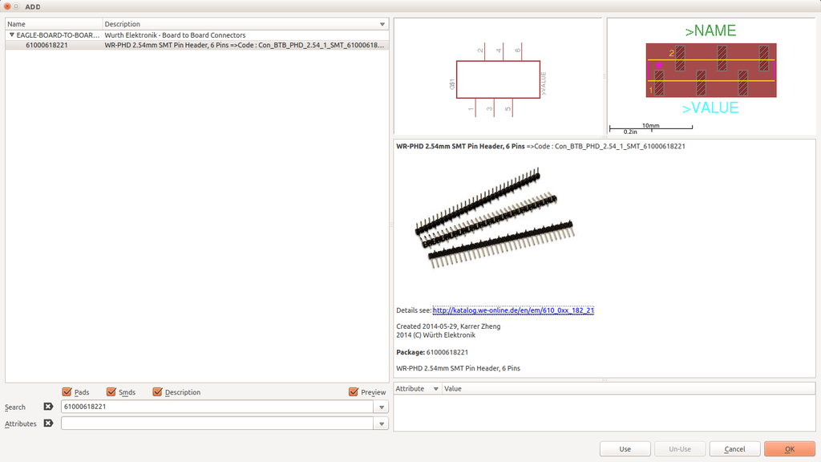Collapse the EAGLE-BOARD-TO-BOAR library tree node

click(11, 35)
